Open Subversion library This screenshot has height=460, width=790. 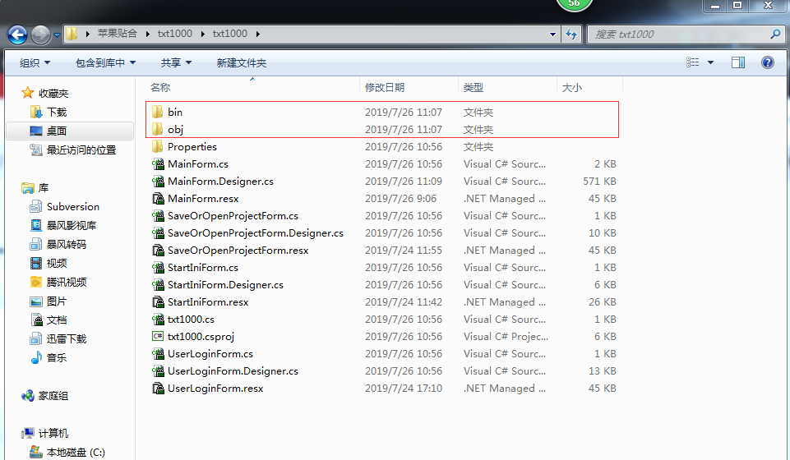pyautogui.click(x=73, y=206)
